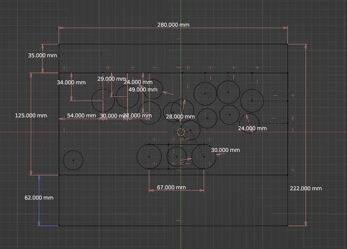Viewport: 347px width, 249px height.
Task: Select the 280.000 mm width dimension label
Action: [173, 25]
